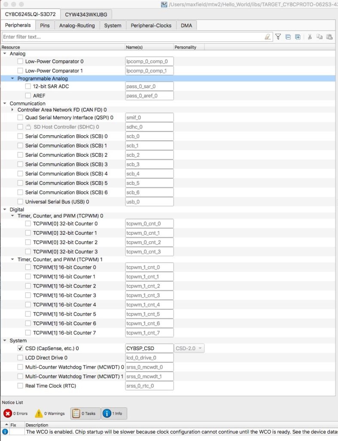Screen dimensions: 338x441
Task: Select the WCO is enabled notice text
Action: 182,432
